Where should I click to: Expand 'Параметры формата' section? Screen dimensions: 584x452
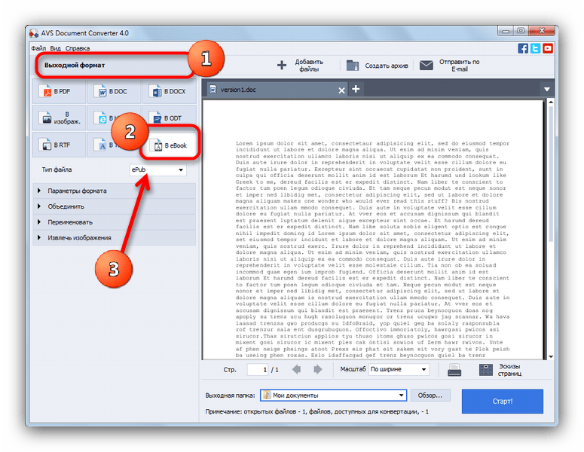(115, 191)
